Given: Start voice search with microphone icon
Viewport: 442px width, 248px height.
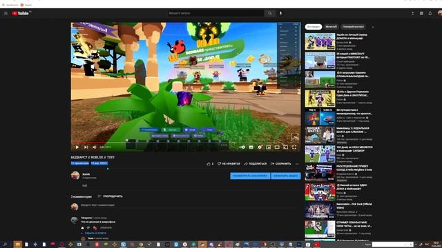Looking at the screenshot, I should [x=280, y=13].
